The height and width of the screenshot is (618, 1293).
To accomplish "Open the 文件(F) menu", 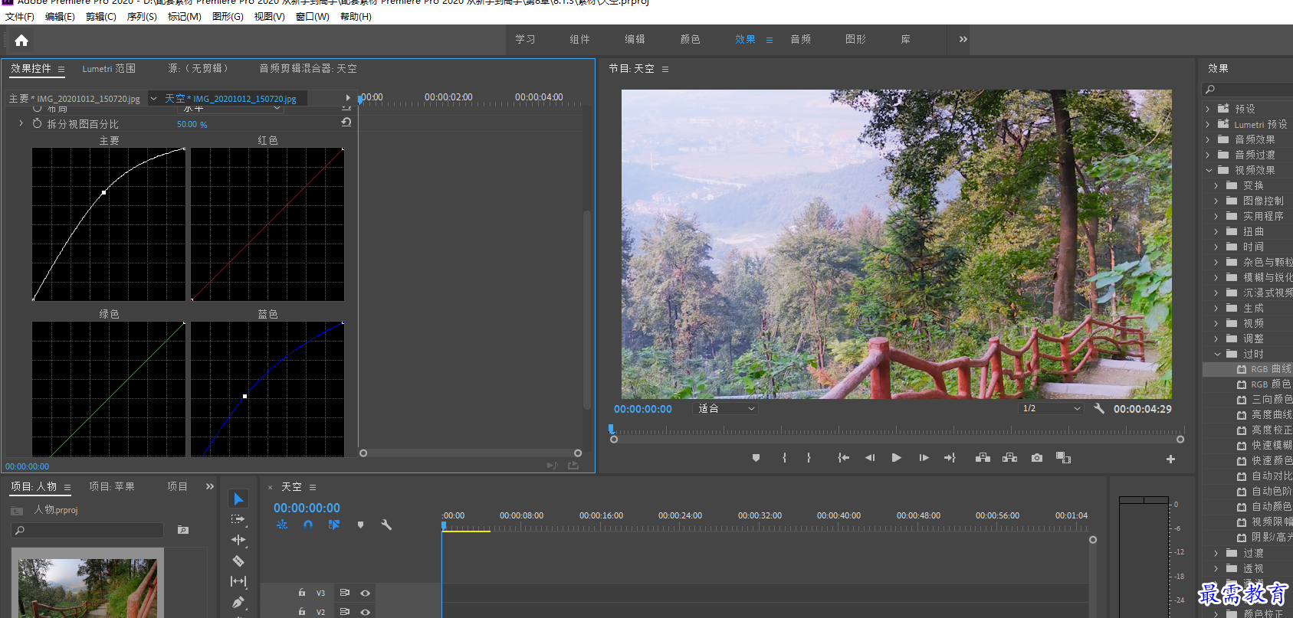I will 20,17.
